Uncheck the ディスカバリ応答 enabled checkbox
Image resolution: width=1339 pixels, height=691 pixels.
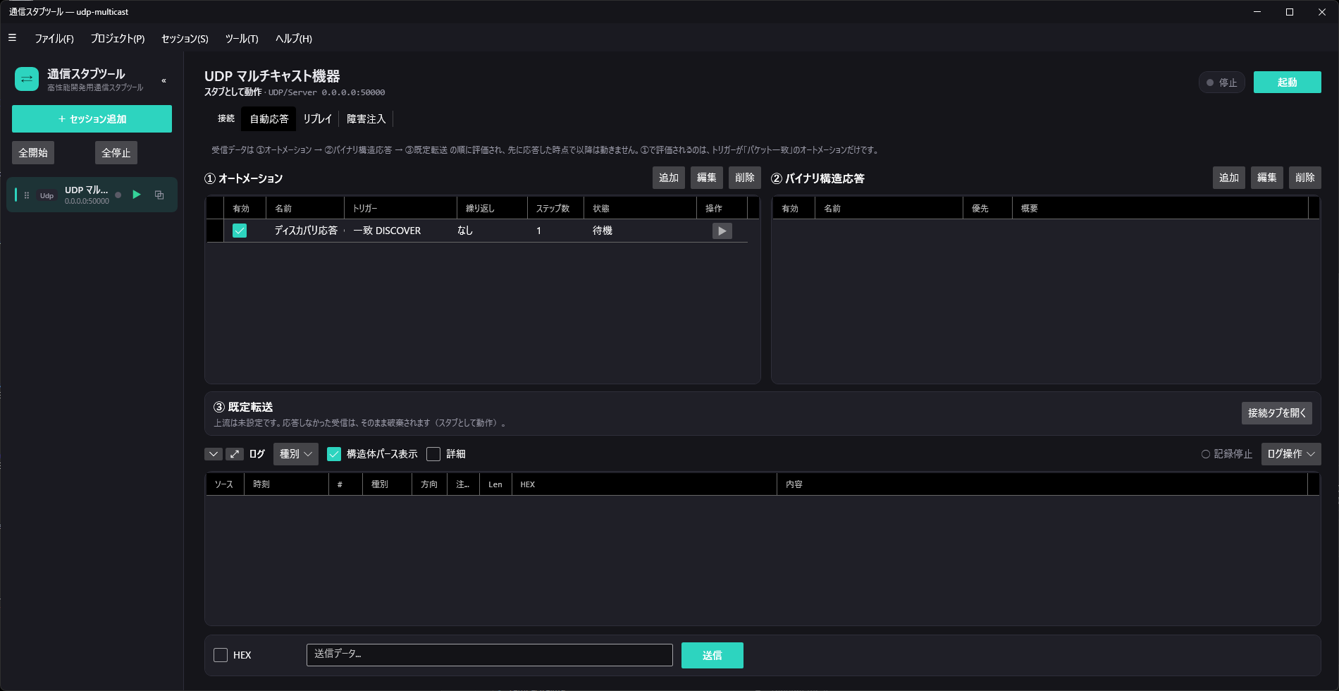point(240,231)
